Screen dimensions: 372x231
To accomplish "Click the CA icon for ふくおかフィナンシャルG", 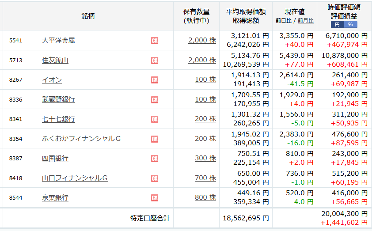I will click(155, 139).
